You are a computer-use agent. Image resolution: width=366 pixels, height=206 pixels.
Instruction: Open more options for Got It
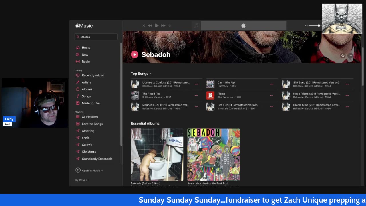click(272, 107)
